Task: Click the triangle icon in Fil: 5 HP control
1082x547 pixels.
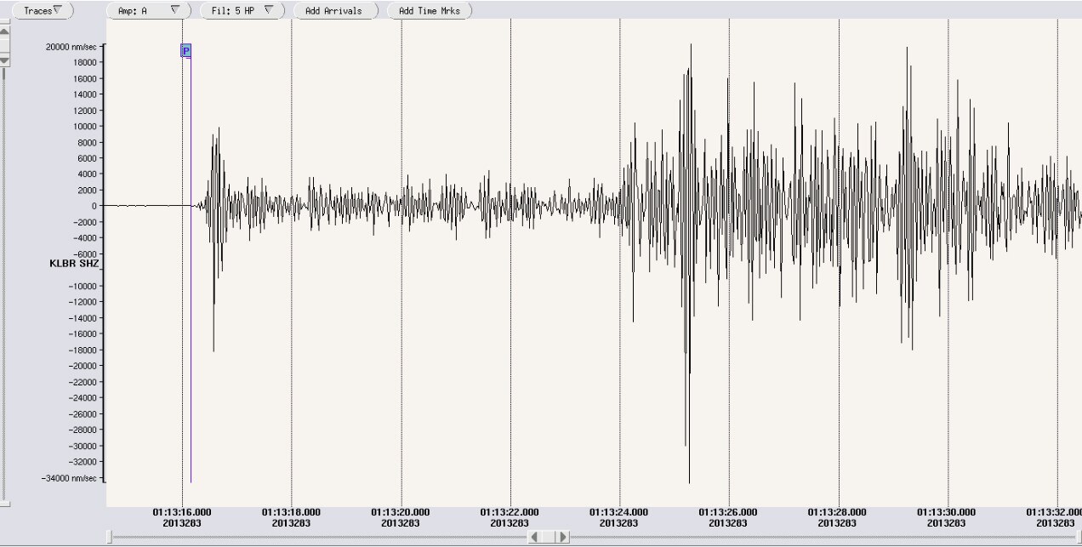Action: click(x=270, y=11)
